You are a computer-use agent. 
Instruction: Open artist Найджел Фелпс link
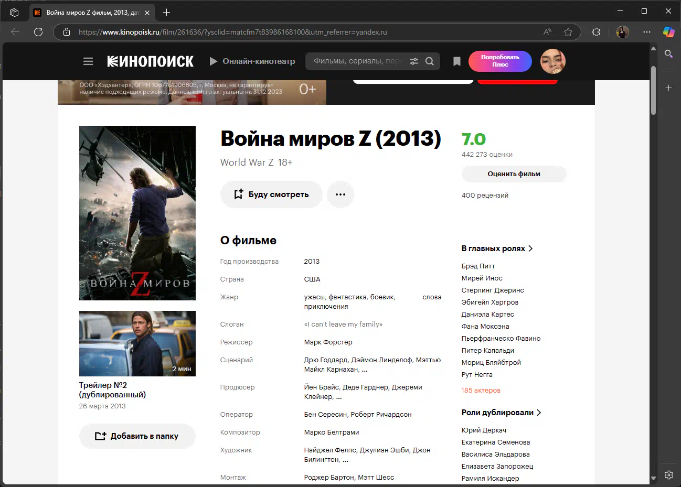(x=331, y=450)
